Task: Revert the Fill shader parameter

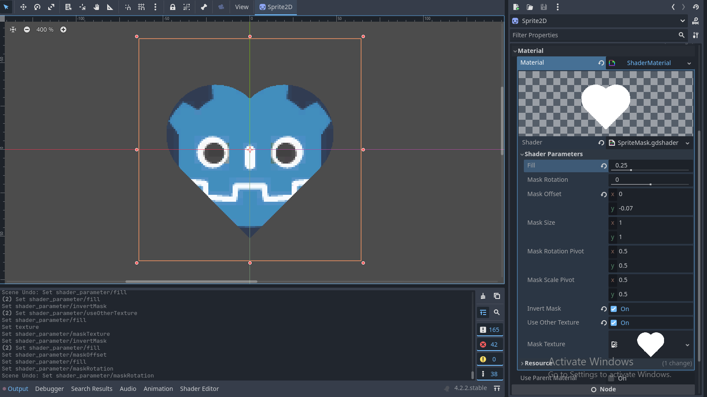Action: point(604,166)
